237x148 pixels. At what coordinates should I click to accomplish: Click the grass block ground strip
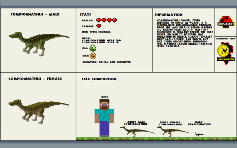pyautogui.click(x=156, y=139)
